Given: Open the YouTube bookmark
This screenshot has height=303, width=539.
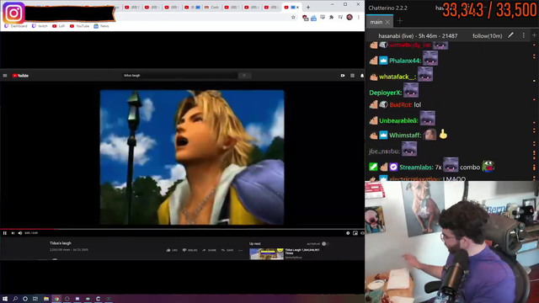Looking at the screenshot, I should point(79,26).
